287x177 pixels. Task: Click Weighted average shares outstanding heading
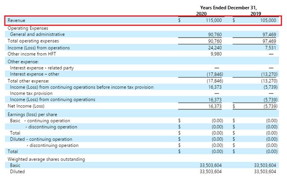(x=46, y=159)
